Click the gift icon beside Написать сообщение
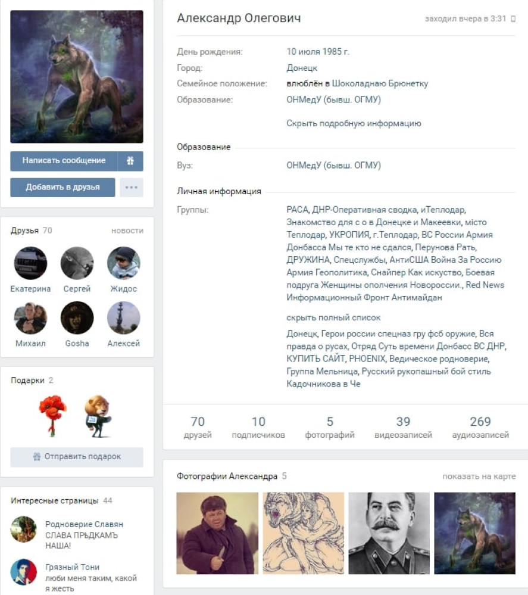 click(130, 161)
